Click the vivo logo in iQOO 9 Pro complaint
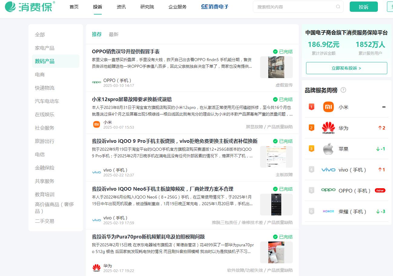This screenshot has width=393, height=276. [x=96, y=172]
